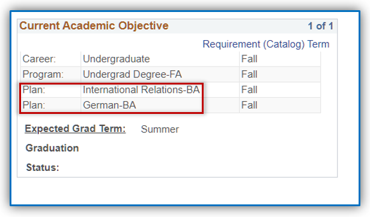The width and height of the screenshot is (370, 217).
Task: Click Fall term in Career row
Action: pos(249,59)
